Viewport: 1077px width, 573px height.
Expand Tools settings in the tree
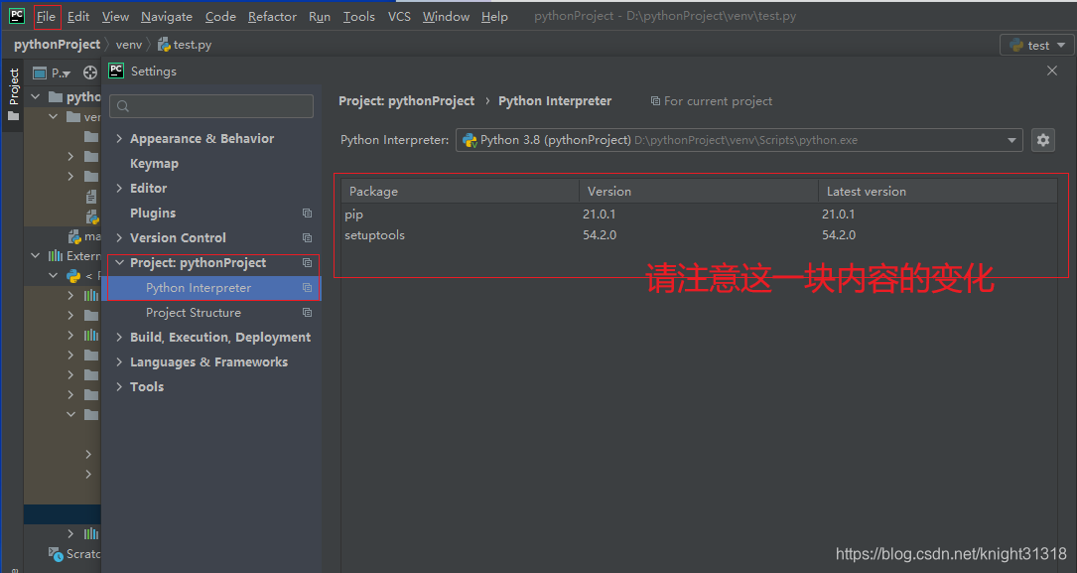coord(119,387)
